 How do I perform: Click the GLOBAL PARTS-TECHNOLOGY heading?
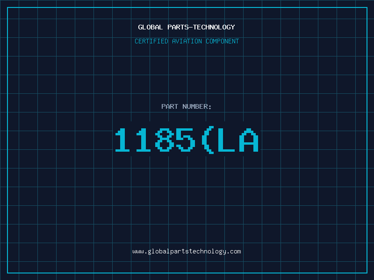[x=187, y=27]
